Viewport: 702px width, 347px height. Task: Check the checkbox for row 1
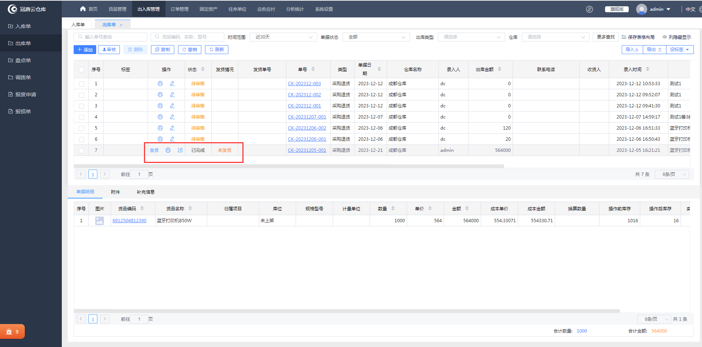(81, 84)
